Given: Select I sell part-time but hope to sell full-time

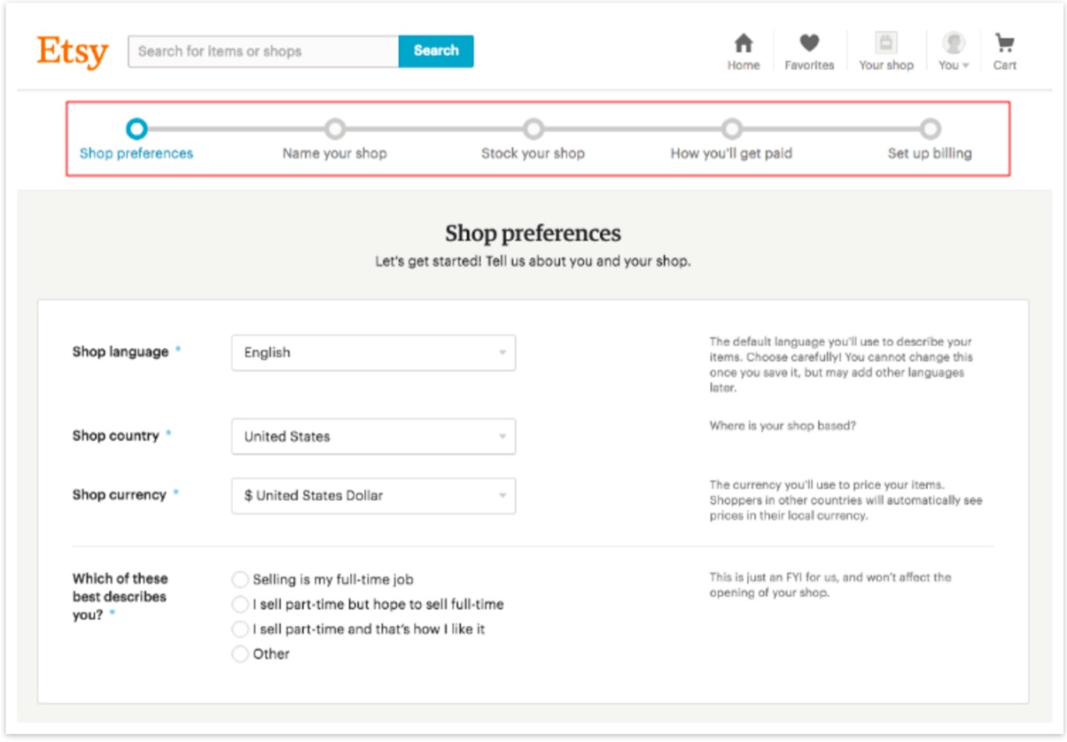Looking at the screenshot, I should click(240, 605).
